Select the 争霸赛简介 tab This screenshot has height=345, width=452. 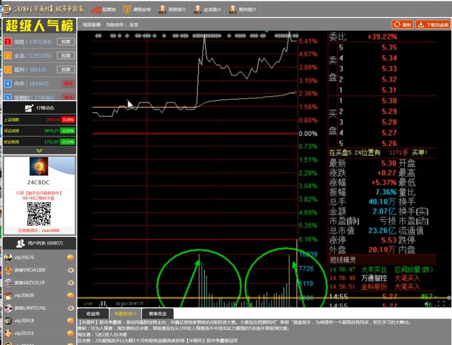tap(125, 314)
